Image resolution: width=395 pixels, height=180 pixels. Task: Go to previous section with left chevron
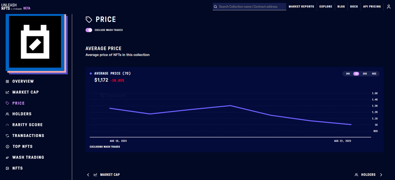coord(88,175)
